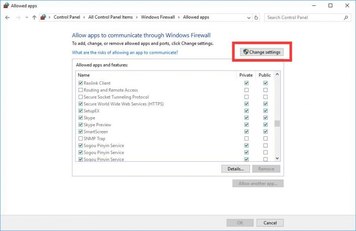Click Windows Firewall in the breadcrumb
Screen dimensions: 356x231
point(158,17)
